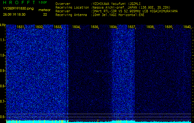
Task: Click the 1838 time marker
Action: coord(150,27)
